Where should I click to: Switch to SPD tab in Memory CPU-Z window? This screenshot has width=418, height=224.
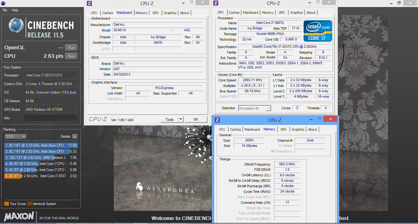283,129
